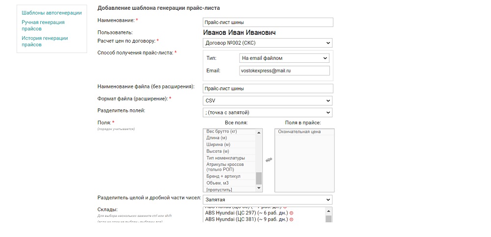Select Высота (м) in all fields list
This screenshot has height=237, width=491.
pyautogui.click(x=229, y=151)
